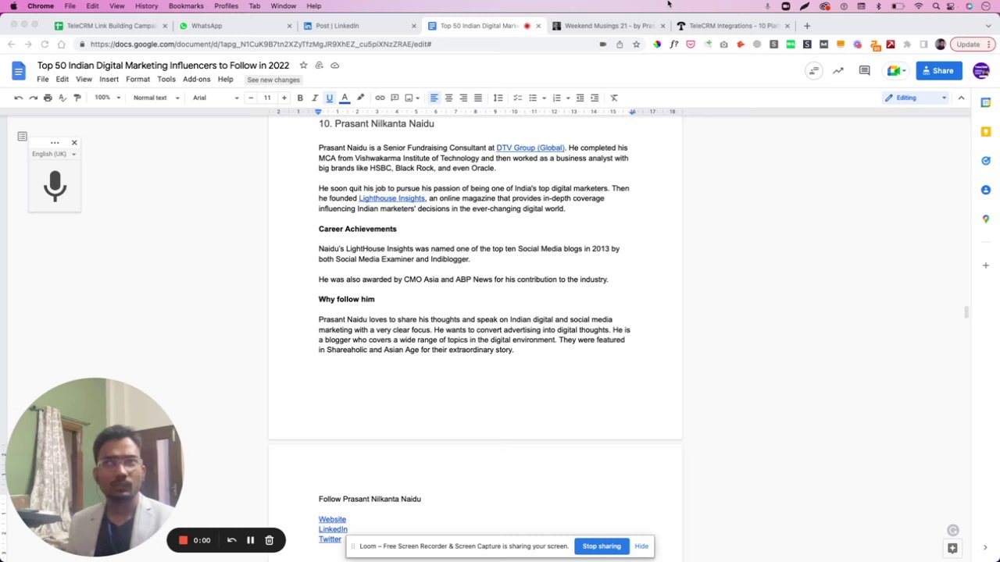The image size is (1000, 562).
Task: Open the Lighthouse Insights link
Action: click(x=391, y=198)
